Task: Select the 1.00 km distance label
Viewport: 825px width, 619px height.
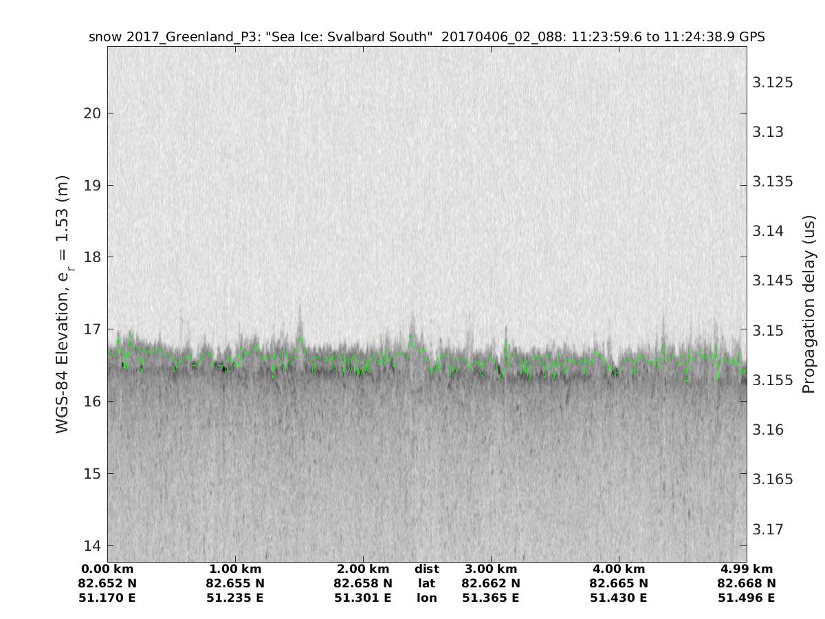Action: [x=235, y=569]
